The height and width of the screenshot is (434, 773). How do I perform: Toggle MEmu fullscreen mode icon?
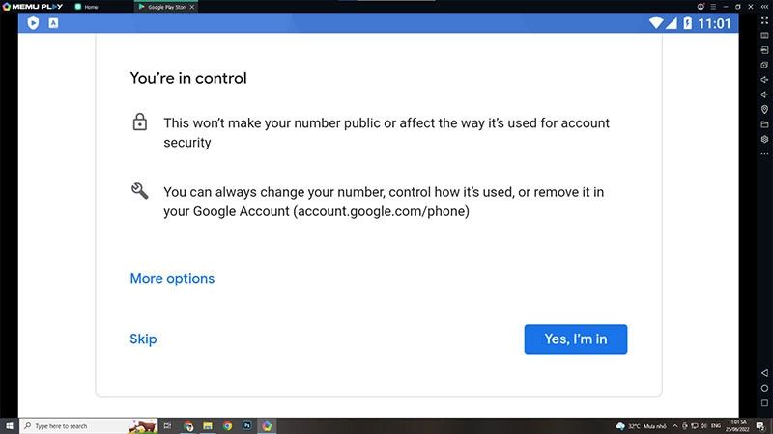click(x=764, y=19)
